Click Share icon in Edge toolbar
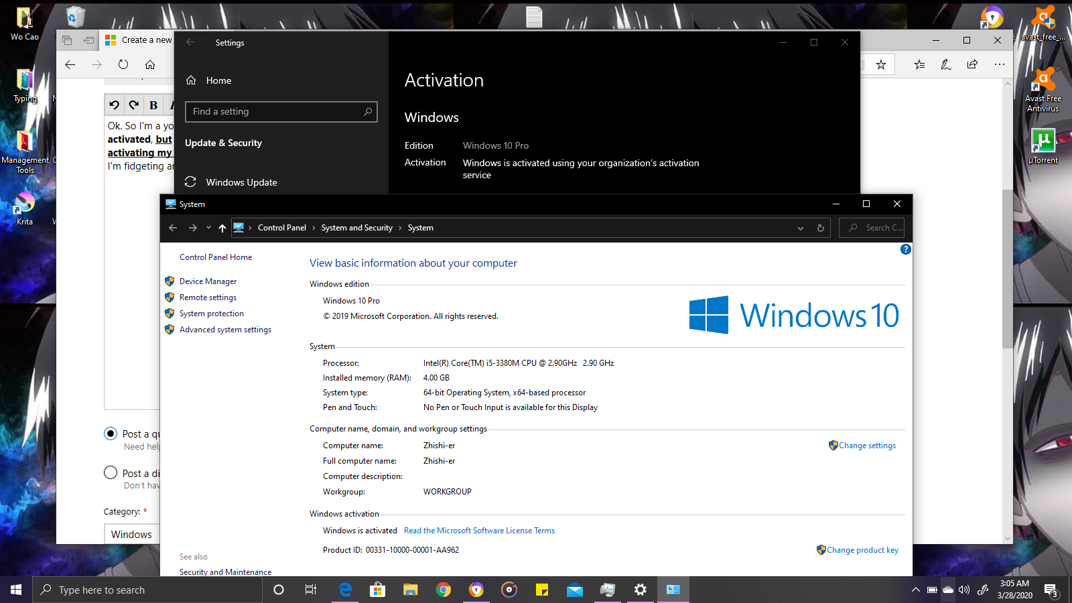The image size is (1072, 603). [x=972, y=64]
